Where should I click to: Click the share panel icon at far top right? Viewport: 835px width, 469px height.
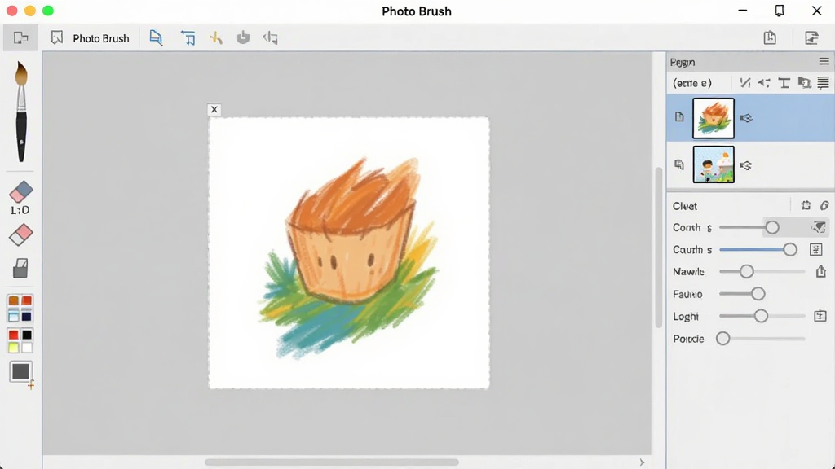point(811,37)
